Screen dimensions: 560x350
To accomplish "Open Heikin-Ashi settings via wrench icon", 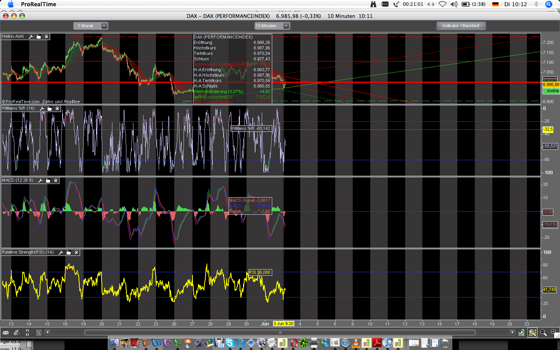I will [x=31, y=37].
